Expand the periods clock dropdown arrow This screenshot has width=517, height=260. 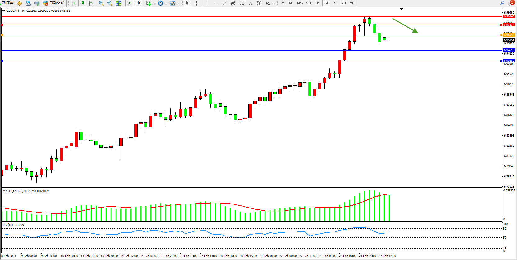pyautogui.click(x=166, y=3)
